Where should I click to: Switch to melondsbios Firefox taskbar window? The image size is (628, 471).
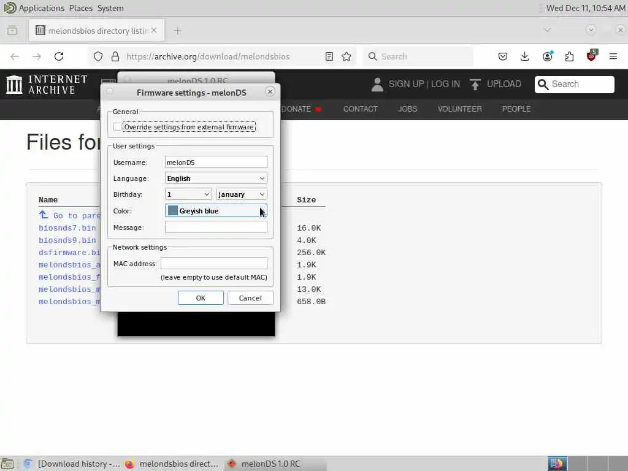(x=172, y=464)
